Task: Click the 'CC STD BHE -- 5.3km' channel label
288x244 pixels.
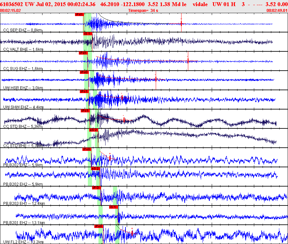Action: [x=23, y=145]
